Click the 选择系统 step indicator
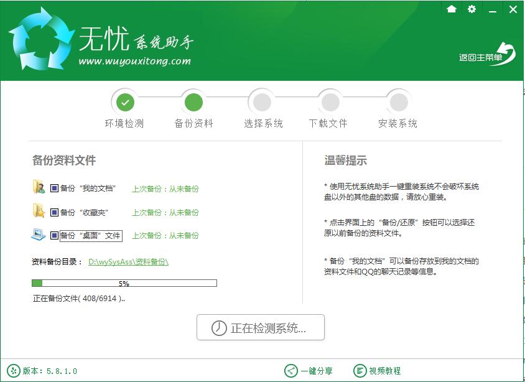Image resolution: width=525 pixels, height=382 pixels. (x=261, y=101)
